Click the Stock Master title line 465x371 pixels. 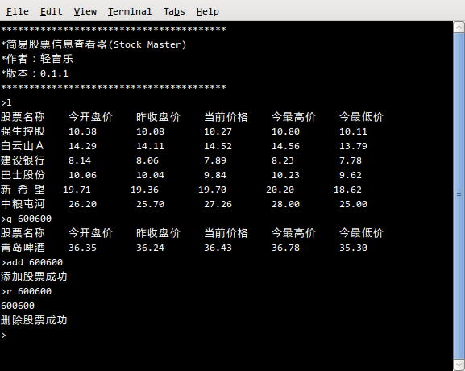[x=93, y=44]
